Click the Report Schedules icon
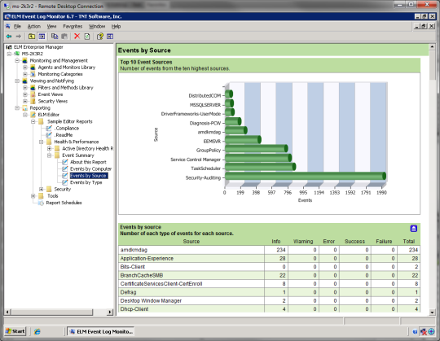 41,203
